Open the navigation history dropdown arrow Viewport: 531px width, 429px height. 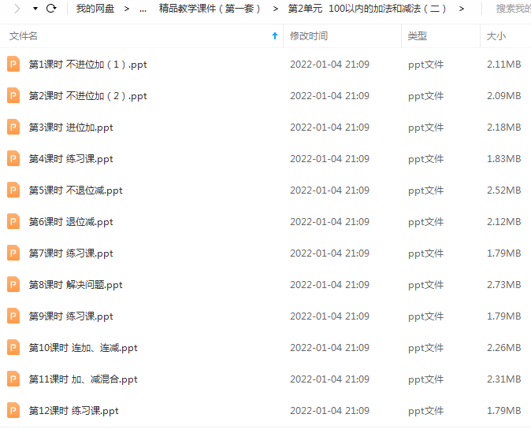35,9
